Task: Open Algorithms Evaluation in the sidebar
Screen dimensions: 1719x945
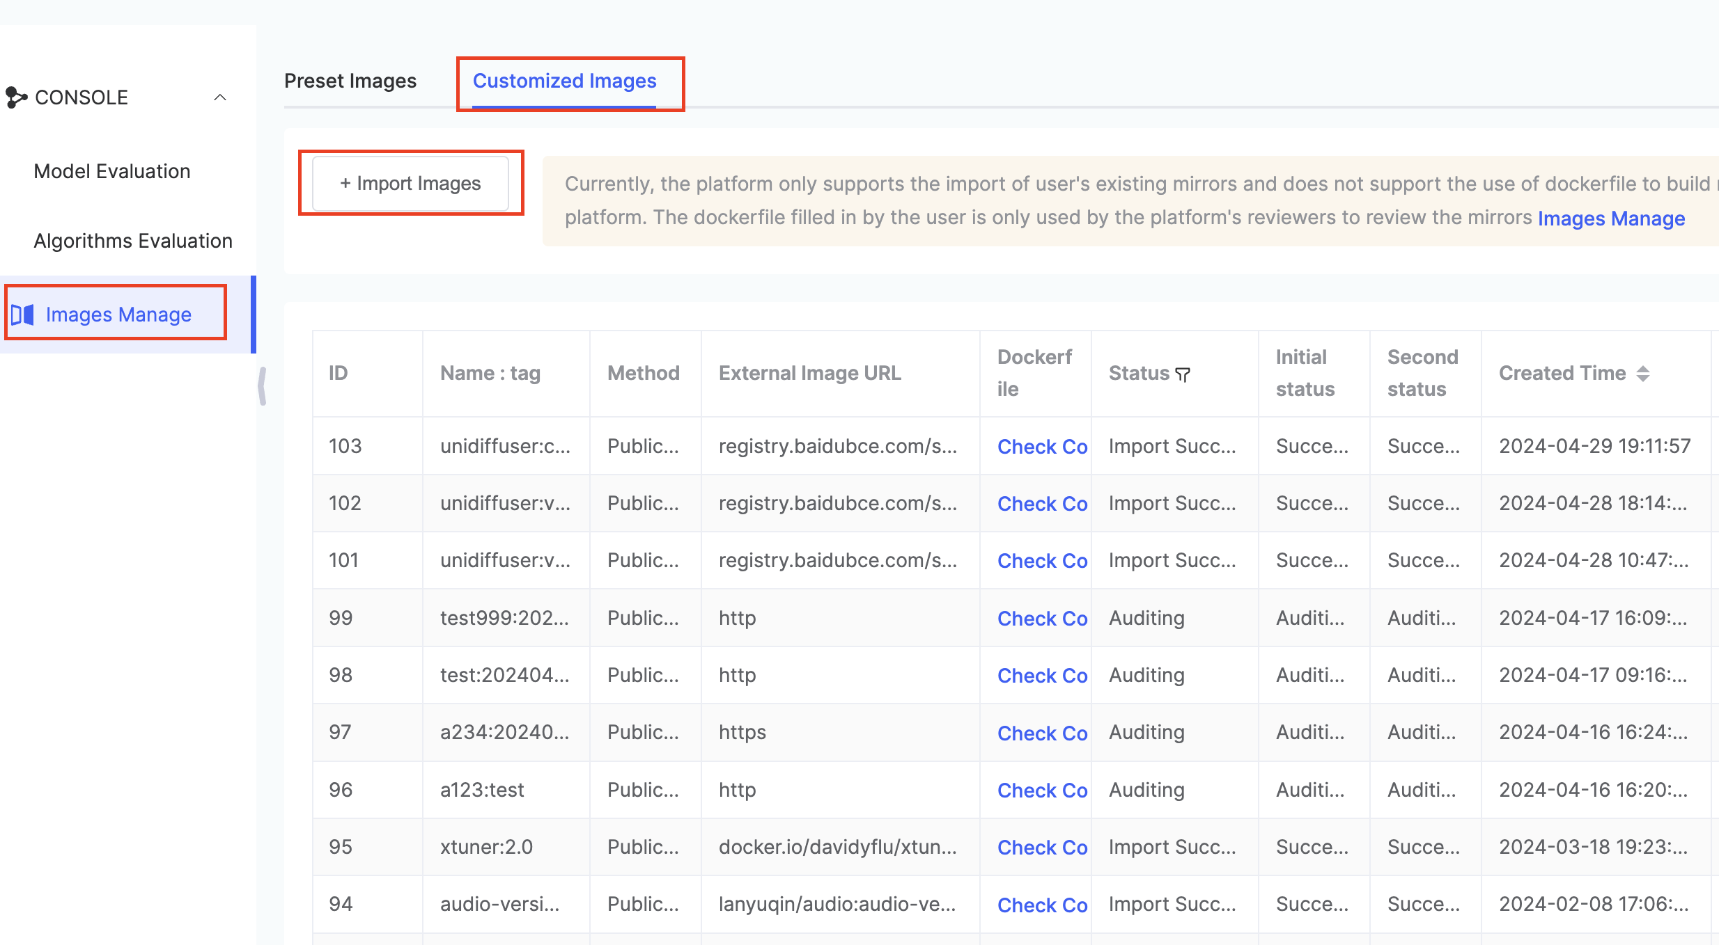Action: [x=133, y=241]
